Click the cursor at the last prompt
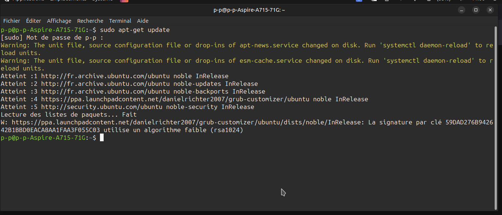Viewport: 502px width, 215px height. (102, 138)
